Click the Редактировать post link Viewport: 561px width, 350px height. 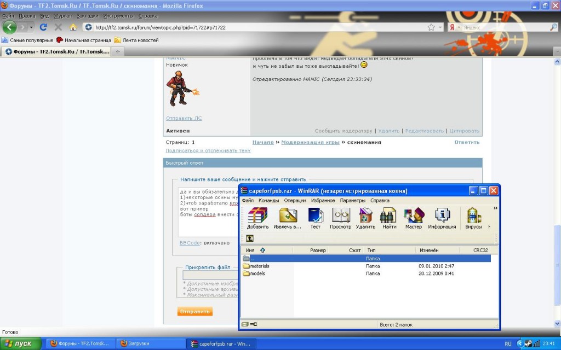[x=425, y=131]
